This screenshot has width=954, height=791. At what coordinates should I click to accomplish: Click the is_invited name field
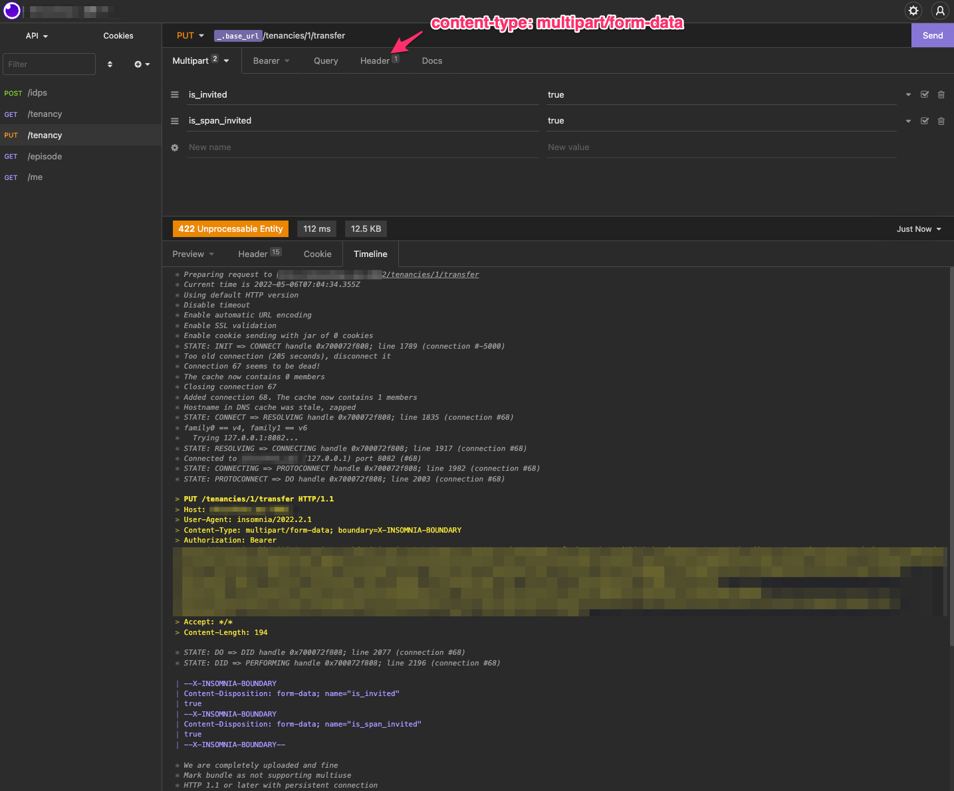362,95
